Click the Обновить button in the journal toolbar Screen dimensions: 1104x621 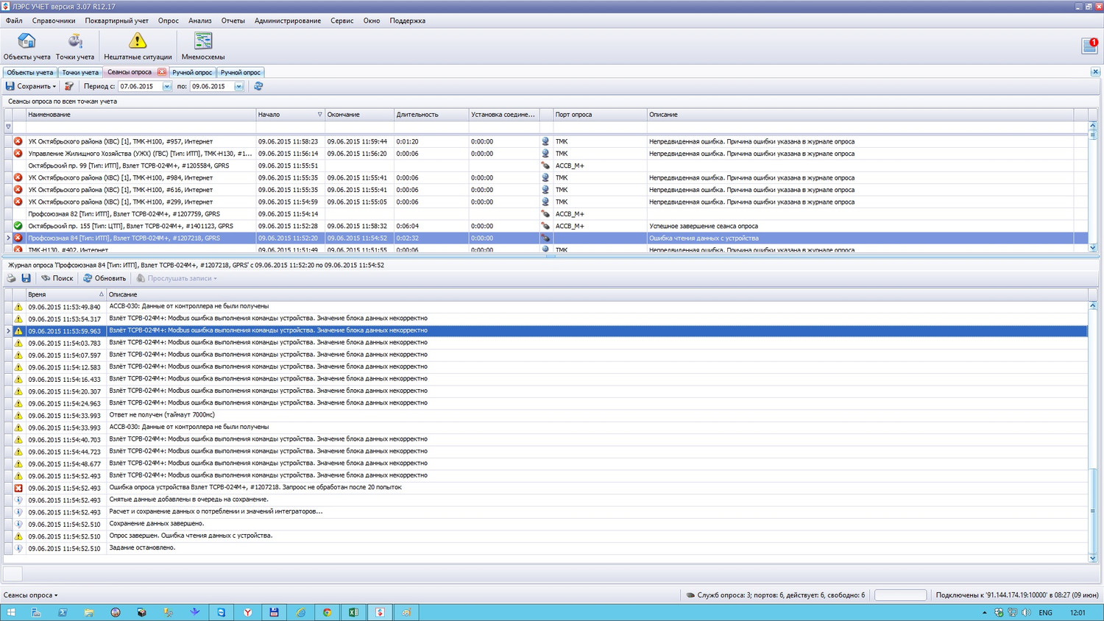(x=105, y=278)
